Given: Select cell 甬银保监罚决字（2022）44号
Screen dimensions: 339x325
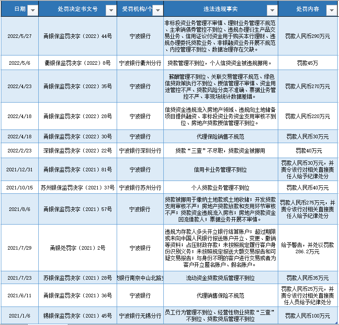Looking at the screenshot, I should pyautogui.click(x=77, y=36).
